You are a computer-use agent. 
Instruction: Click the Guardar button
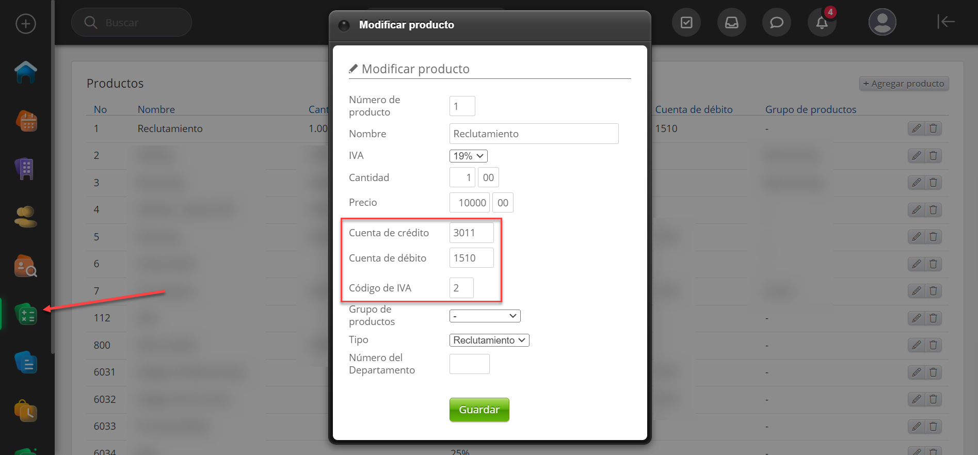pos(479,410)
